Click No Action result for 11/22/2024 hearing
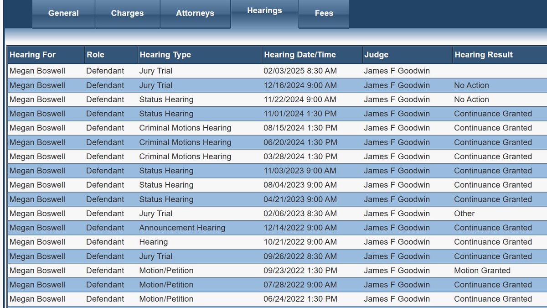Screen dimensions: 547x308 (x=471, y=99)
